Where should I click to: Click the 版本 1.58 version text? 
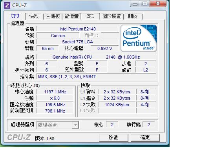click(45, 138)
